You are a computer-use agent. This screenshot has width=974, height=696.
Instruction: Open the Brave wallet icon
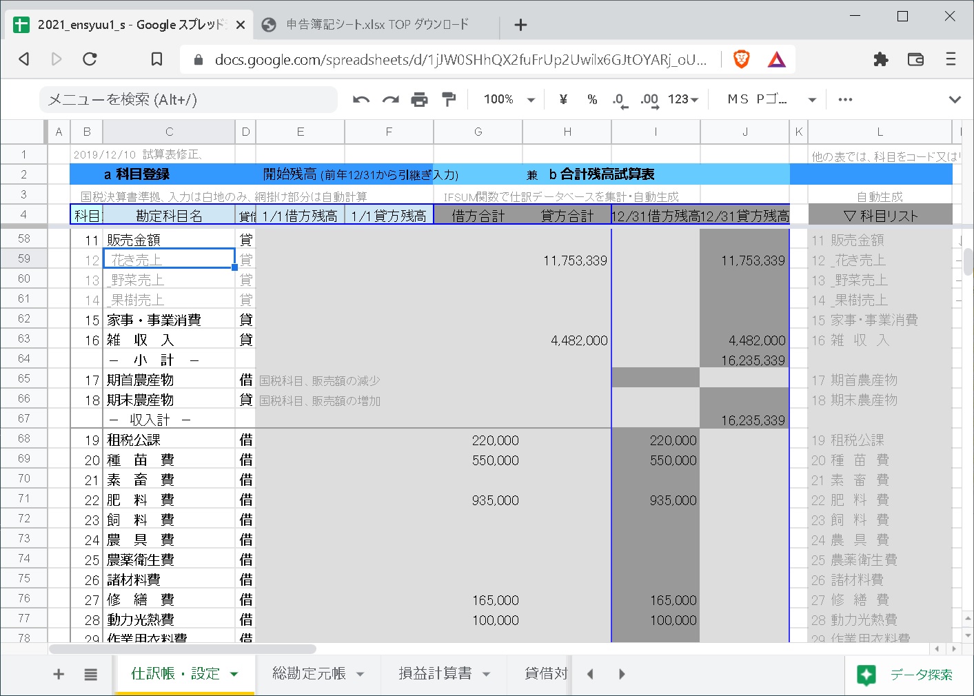[915, 59]
